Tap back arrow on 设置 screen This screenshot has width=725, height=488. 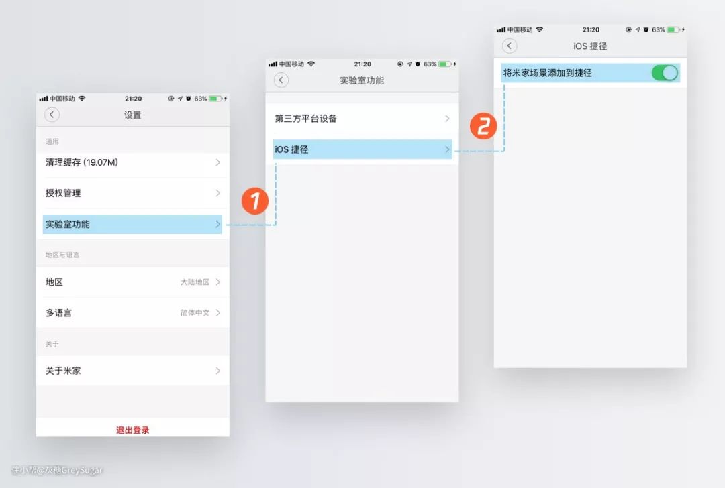pyautogui.click(x=52, y=115)
